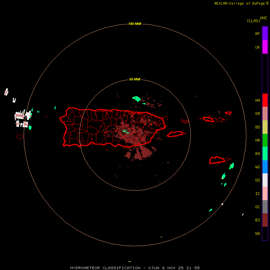
Task: Click the small yellow marker above title
Action: [130, 262]
